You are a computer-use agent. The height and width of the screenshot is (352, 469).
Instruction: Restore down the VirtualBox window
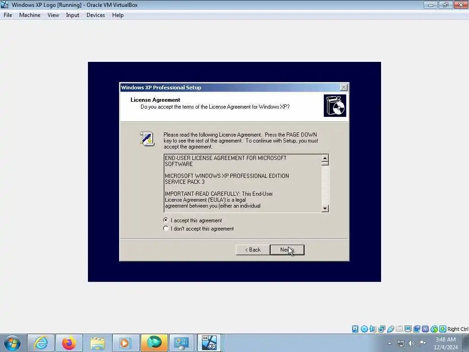pos(445,5)
